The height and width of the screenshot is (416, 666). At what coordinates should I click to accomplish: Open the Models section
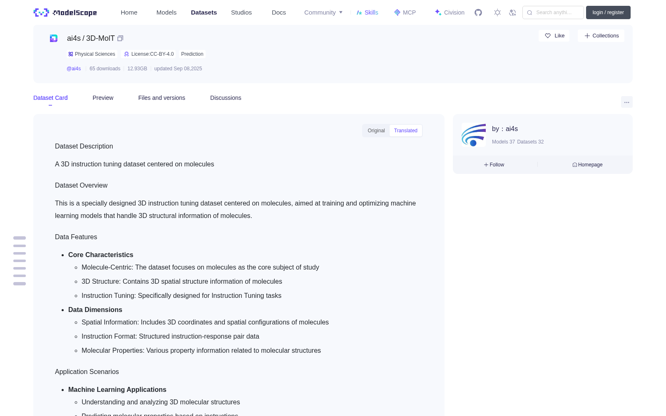pyautogui.click(x=166, y=12)
